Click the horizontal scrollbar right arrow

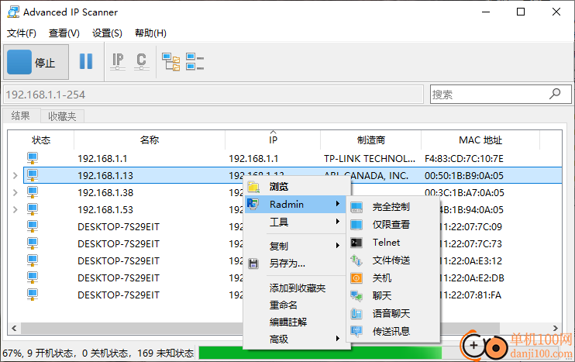pyautogui.click(x=555, y=328)
